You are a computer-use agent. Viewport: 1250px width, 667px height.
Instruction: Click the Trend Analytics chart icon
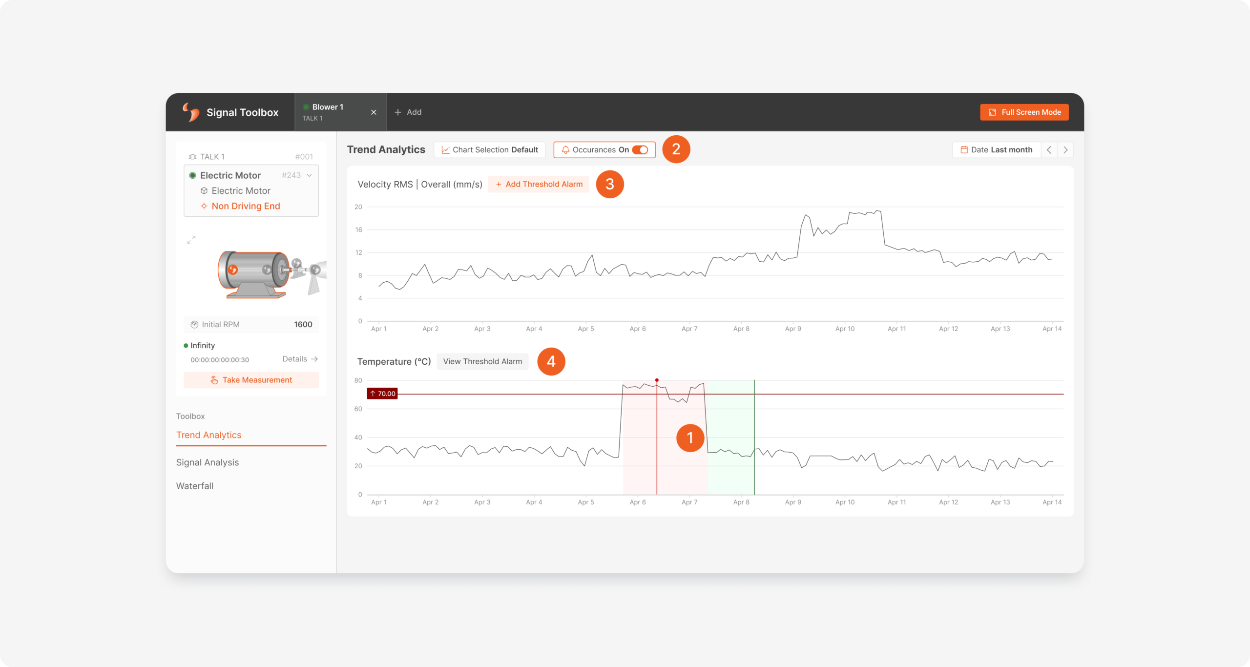[446, 149]
